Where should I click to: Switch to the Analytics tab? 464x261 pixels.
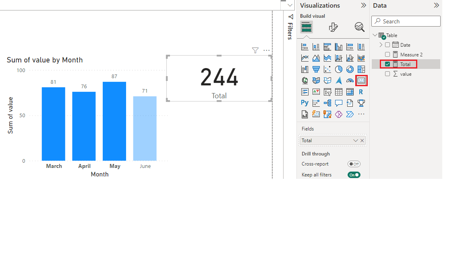tap(360, 27)
